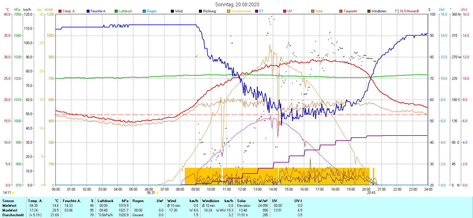Click the sunset sun icon at 20:43

coord(378,193)
